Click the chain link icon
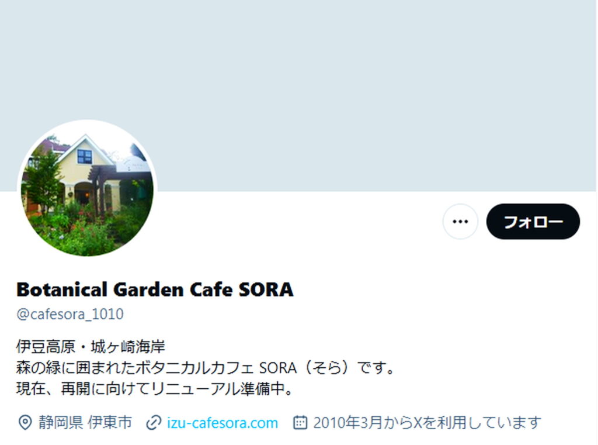 pos(154,422)
